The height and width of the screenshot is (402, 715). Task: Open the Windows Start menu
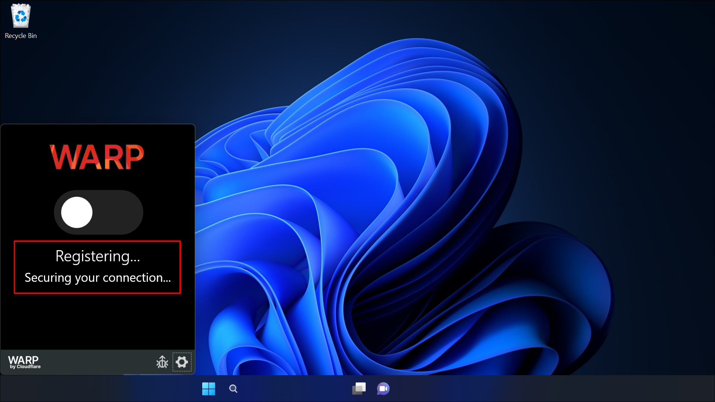coord(209,389)
